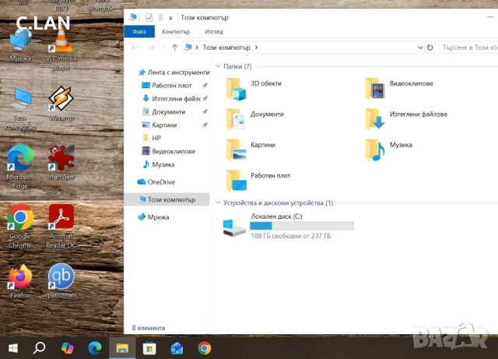Open the Работен плот folder in main pane
Viewport: 498px width, 359px height.
[258, 181]
